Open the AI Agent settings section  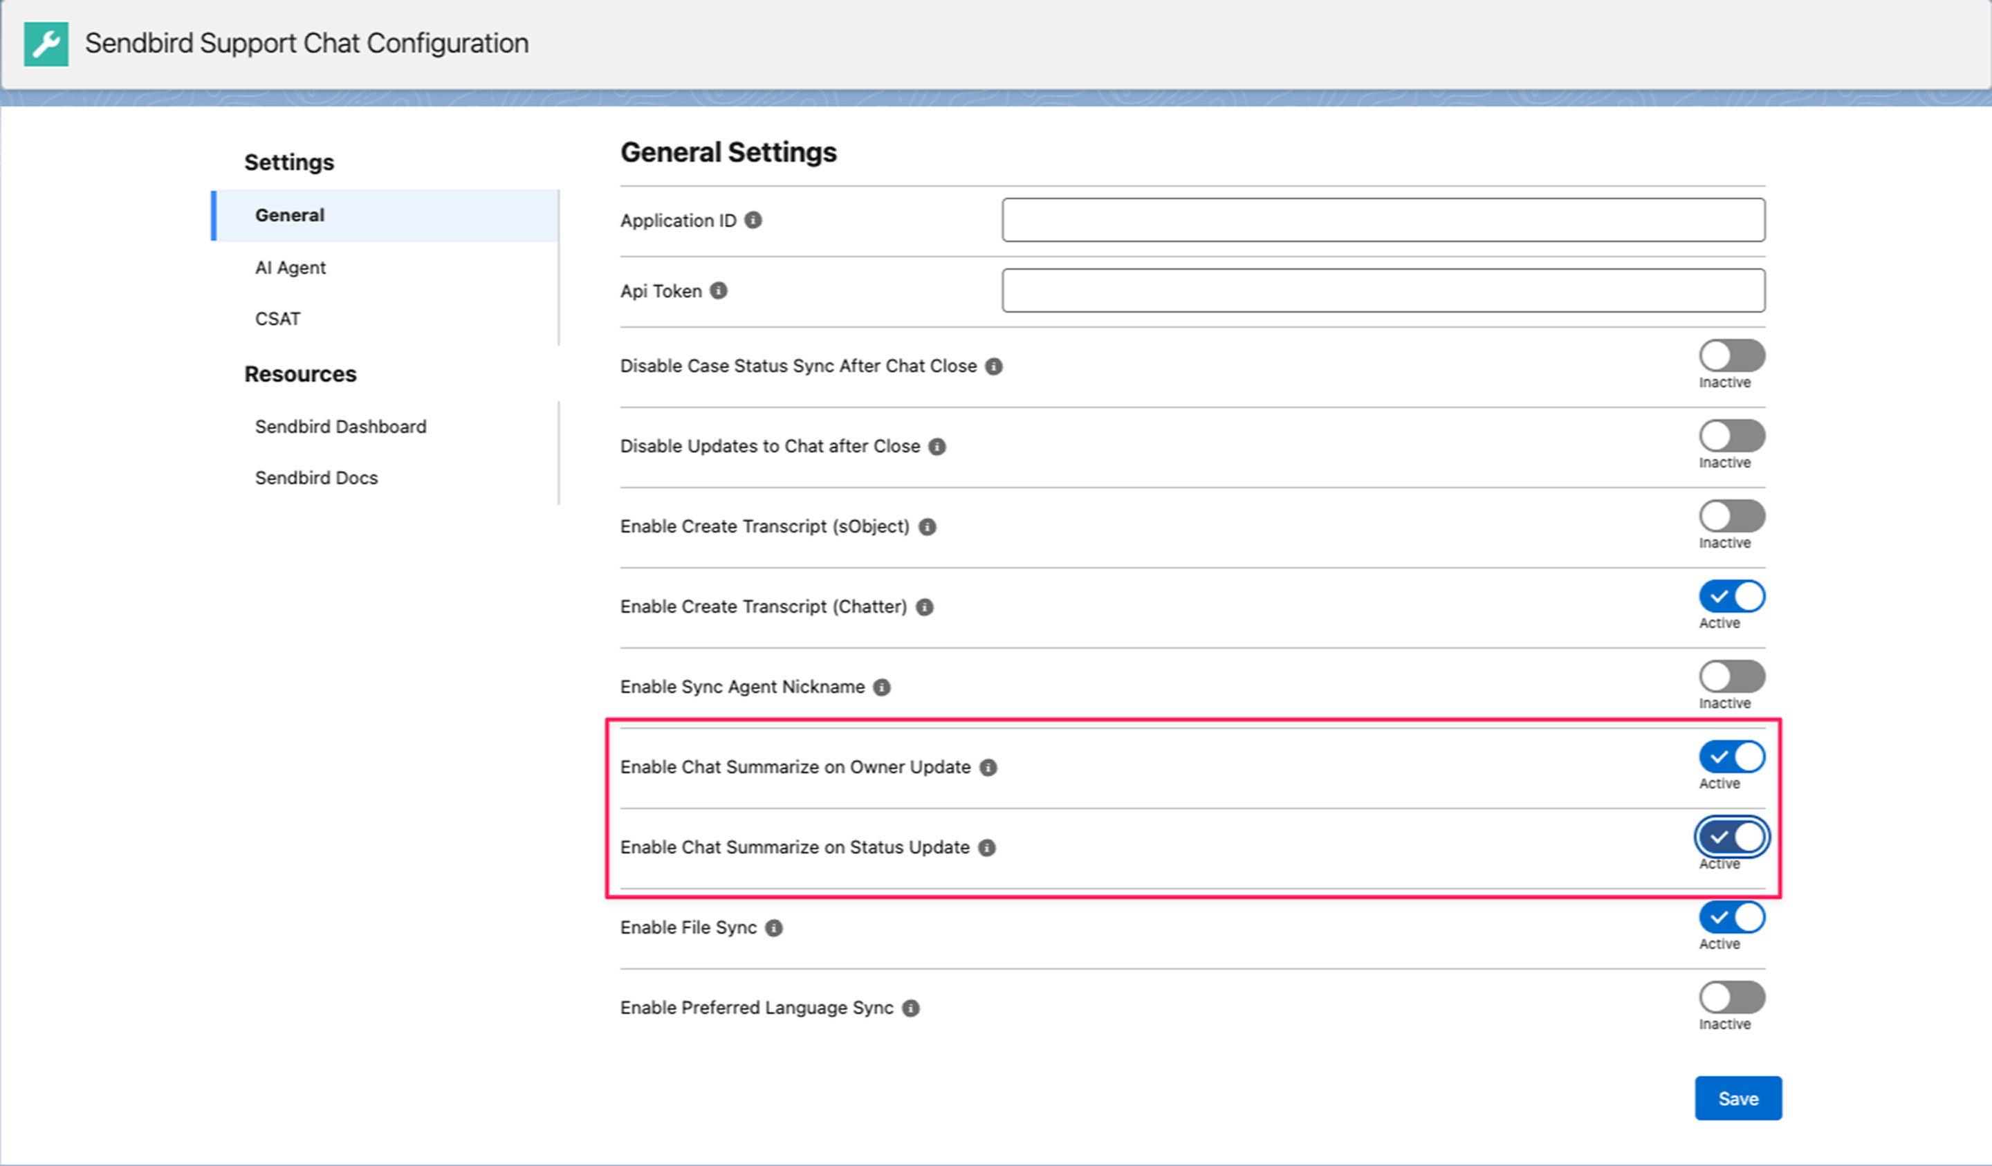[290, 268]
